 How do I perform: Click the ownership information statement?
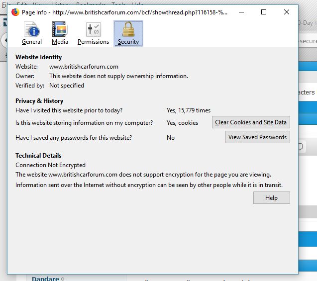(x=118, y=76)
